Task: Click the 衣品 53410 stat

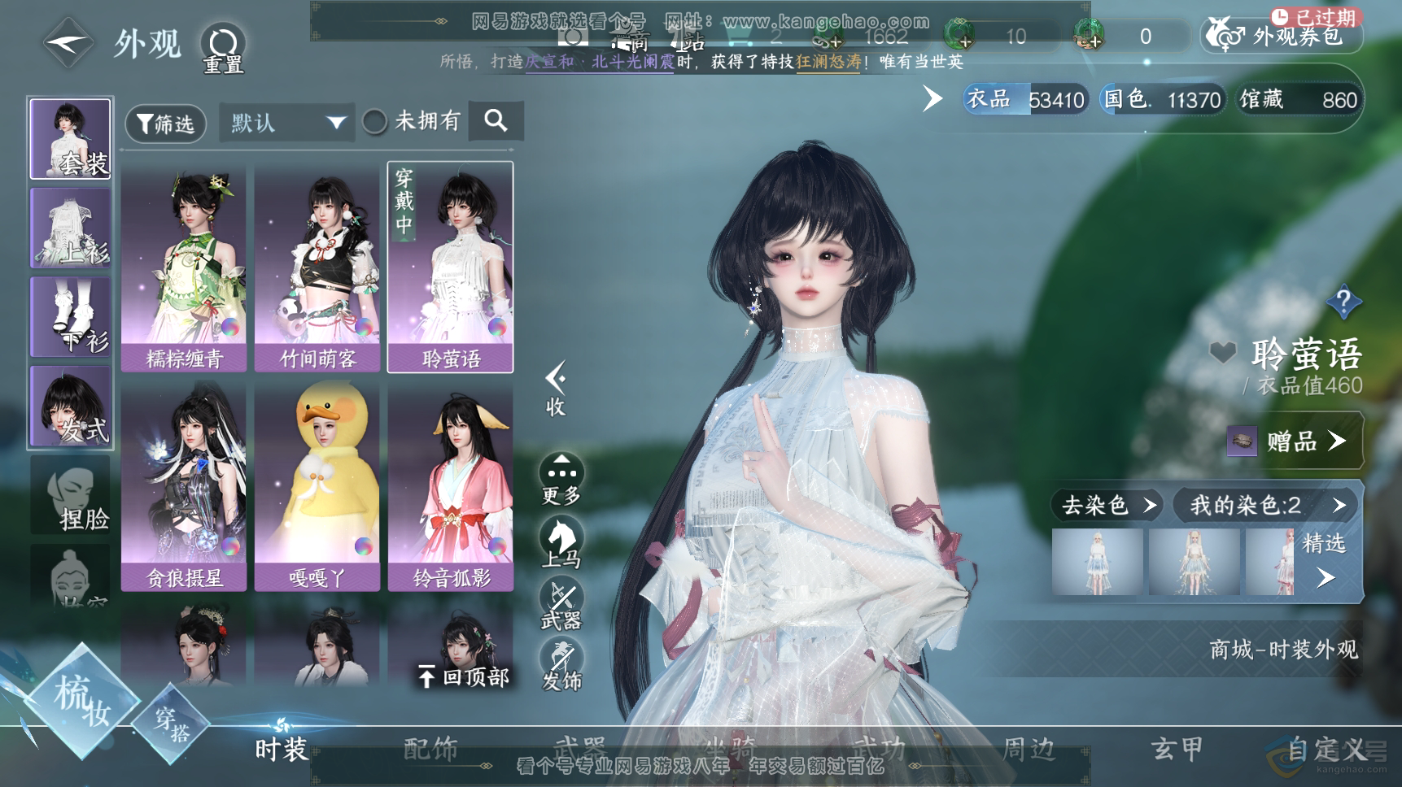Action: point(1025,99)
